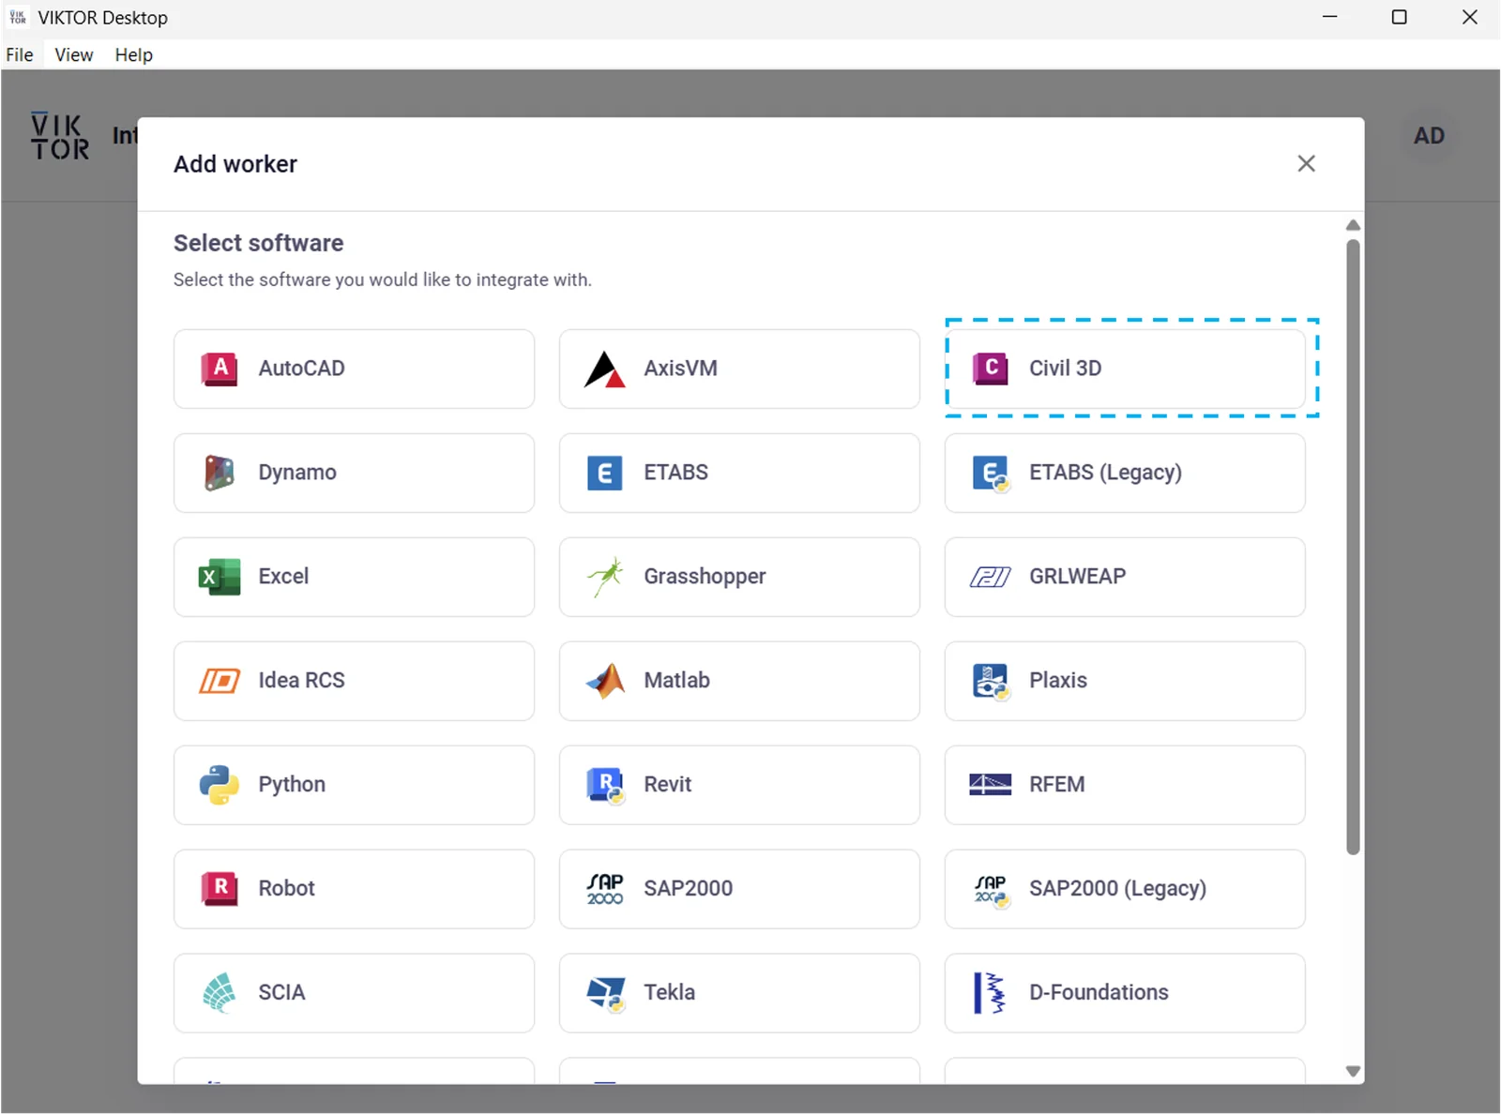This screenshot has height=1114, width=1501.
Task: Open the Help menu
Action: [134, 54]
